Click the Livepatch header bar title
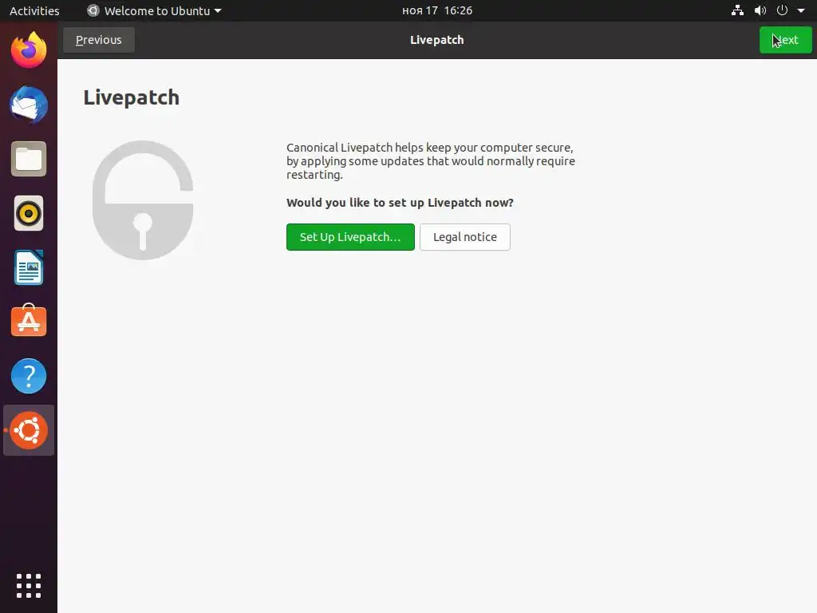This screenshot has height=613, width=817. coord(436,40)
